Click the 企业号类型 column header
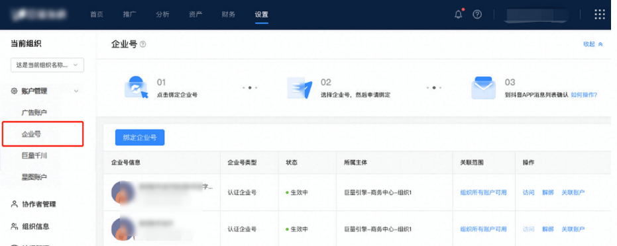Viewport: 617px width, 246px height. [242, 163]
